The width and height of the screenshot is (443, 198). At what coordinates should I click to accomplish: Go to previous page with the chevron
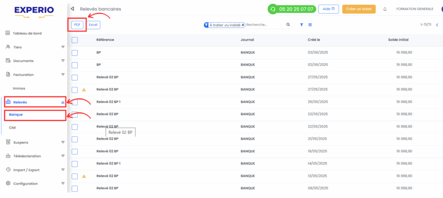(x=437, y=25)
